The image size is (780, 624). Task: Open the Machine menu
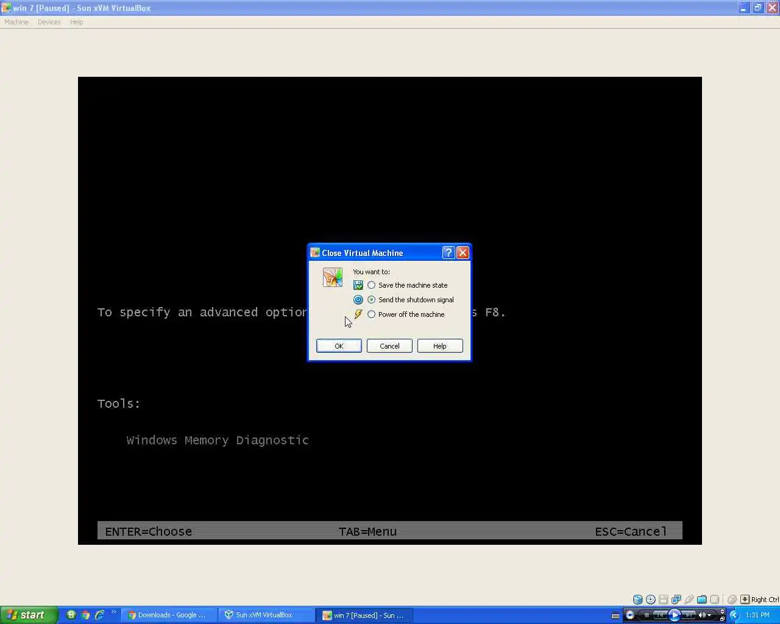(x=16, y=22)
